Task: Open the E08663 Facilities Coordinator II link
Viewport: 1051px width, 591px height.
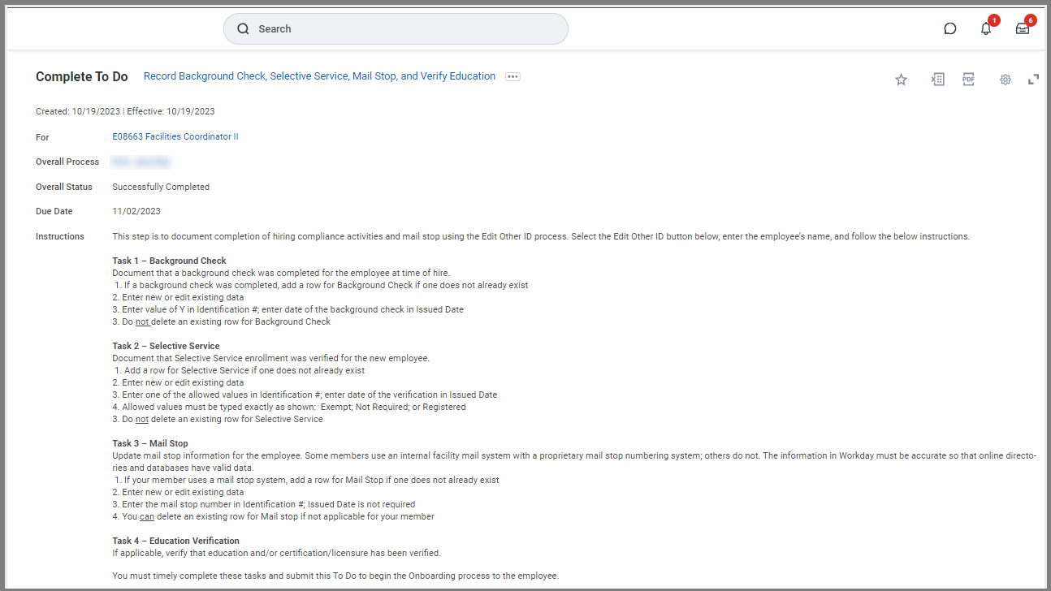Action: [175, 137]
